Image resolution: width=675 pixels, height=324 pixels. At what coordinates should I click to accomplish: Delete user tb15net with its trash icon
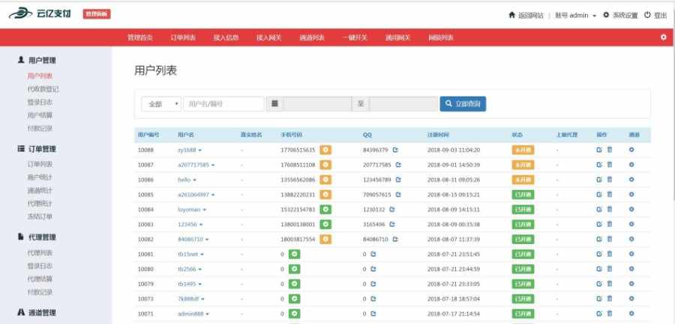[610, 254]
